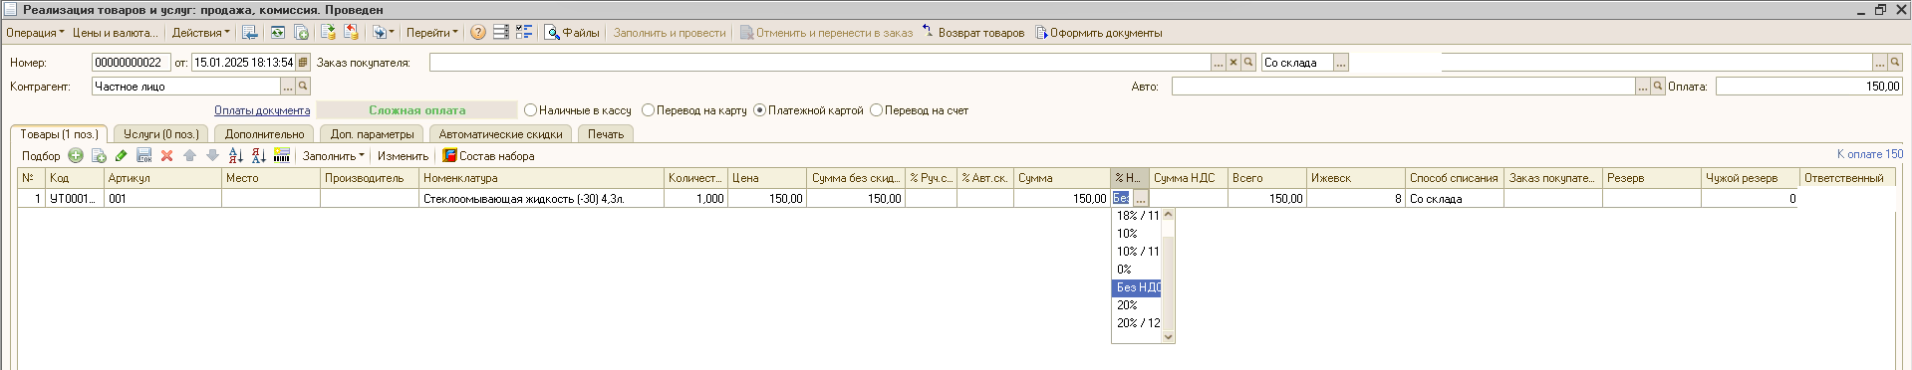
Task: Click the finish editing save icon in table toolbar
Action: [144, 156]
